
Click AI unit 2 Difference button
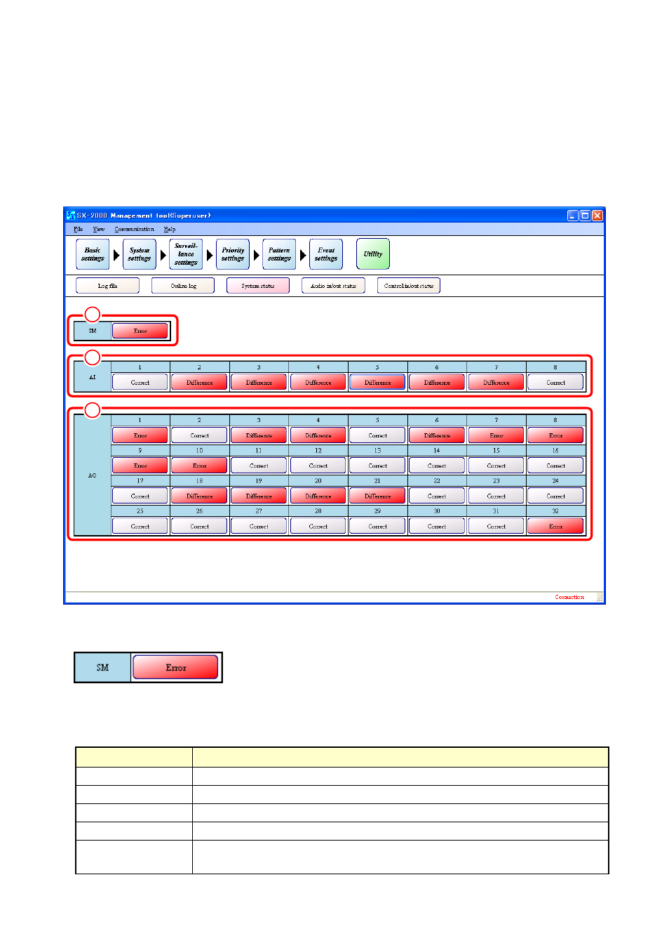200,383
